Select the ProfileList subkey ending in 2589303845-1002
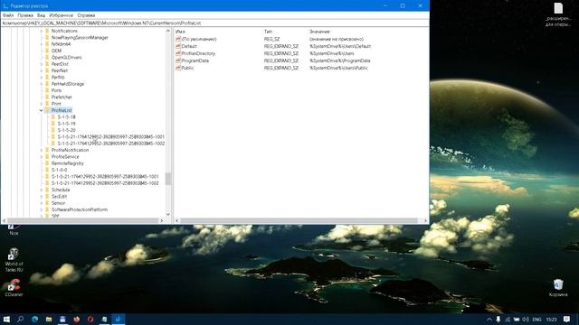 (x=110, y=144)
